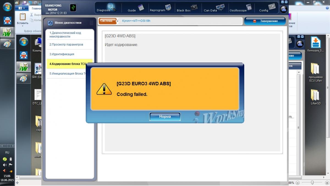Click the warning triangle in the error dialog
Viewport: 330px width, 186px height.
(x=104, y=89)
